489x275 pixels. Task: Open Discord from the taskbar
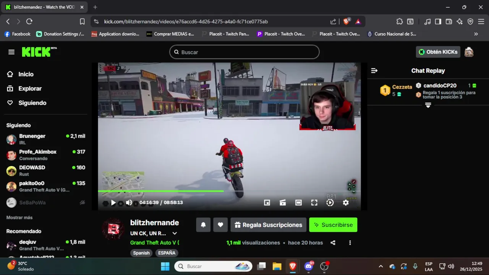pos(309,266)
